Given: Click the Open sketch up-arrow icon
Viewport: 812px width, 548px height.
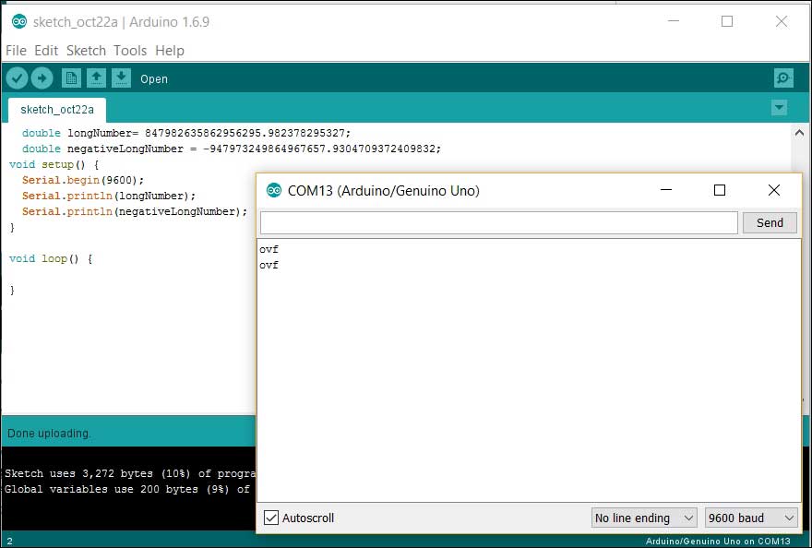Looking at the screenshot, I should [96, 78].
